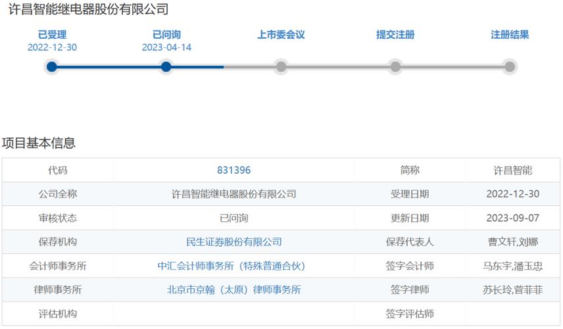Click the 2022-12-30 value in the table
This screenshot has height=329, width=563.
(x=513, y=194)
